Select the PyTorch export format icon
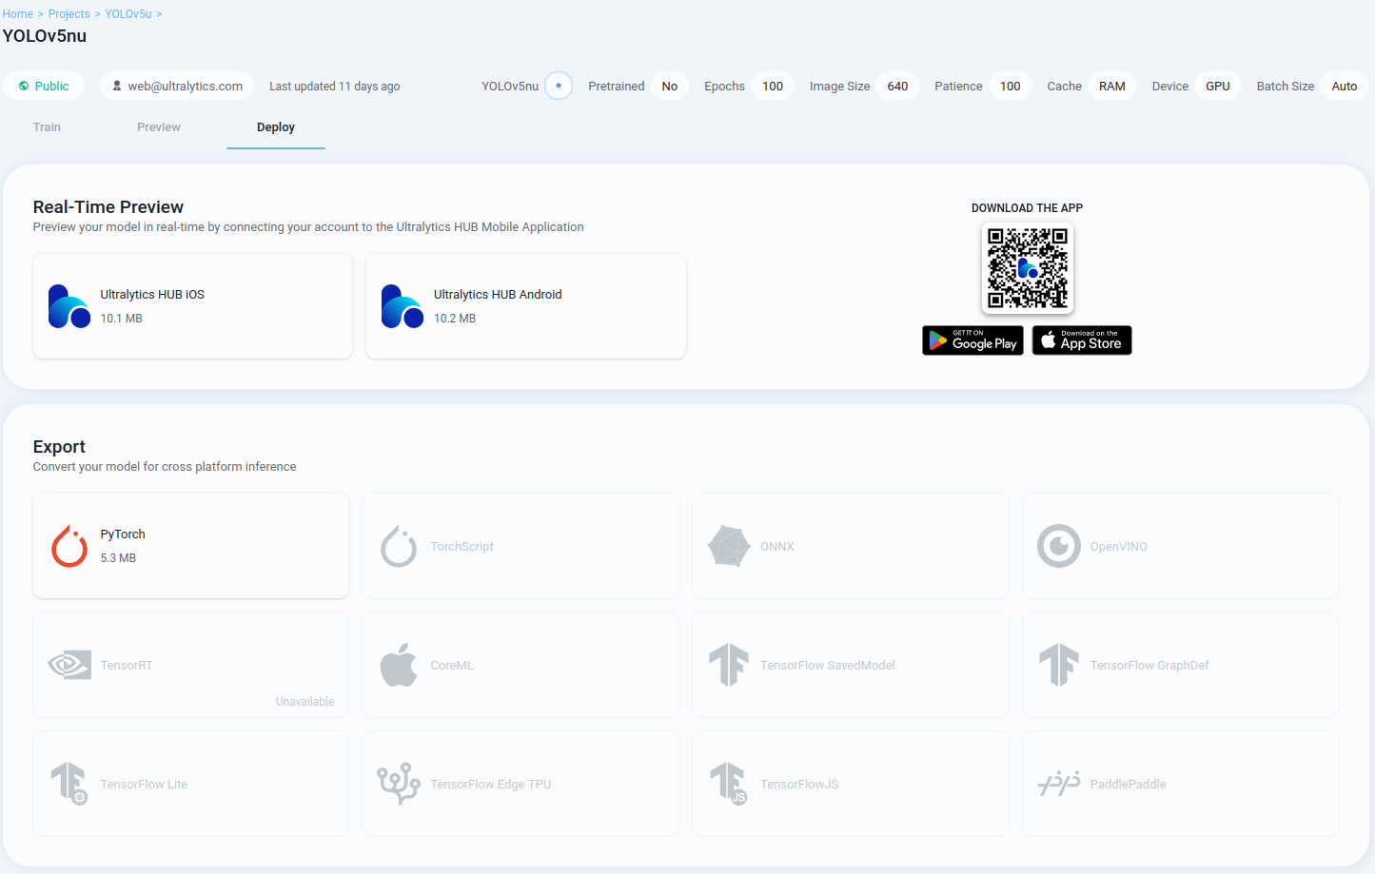This screenshot has height=874, width=1375. click(x=67, y=544)
